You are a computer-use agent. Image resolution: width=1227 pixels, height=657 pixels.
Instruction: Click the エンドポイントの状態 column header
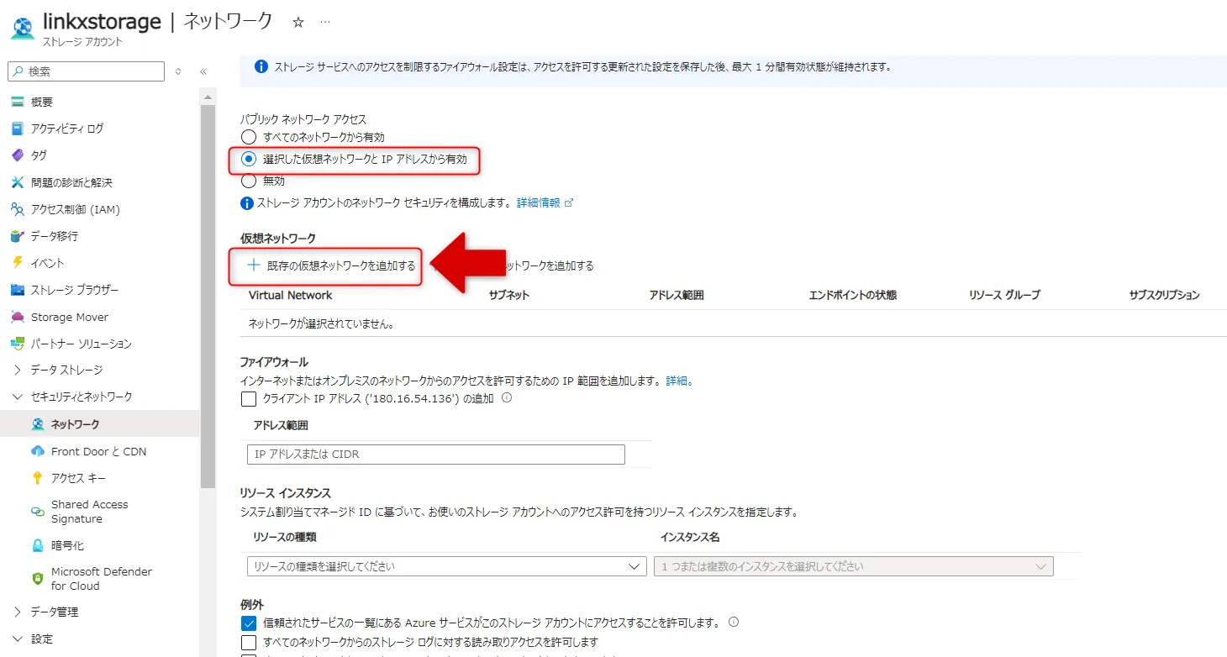click(x=853, y=295)
